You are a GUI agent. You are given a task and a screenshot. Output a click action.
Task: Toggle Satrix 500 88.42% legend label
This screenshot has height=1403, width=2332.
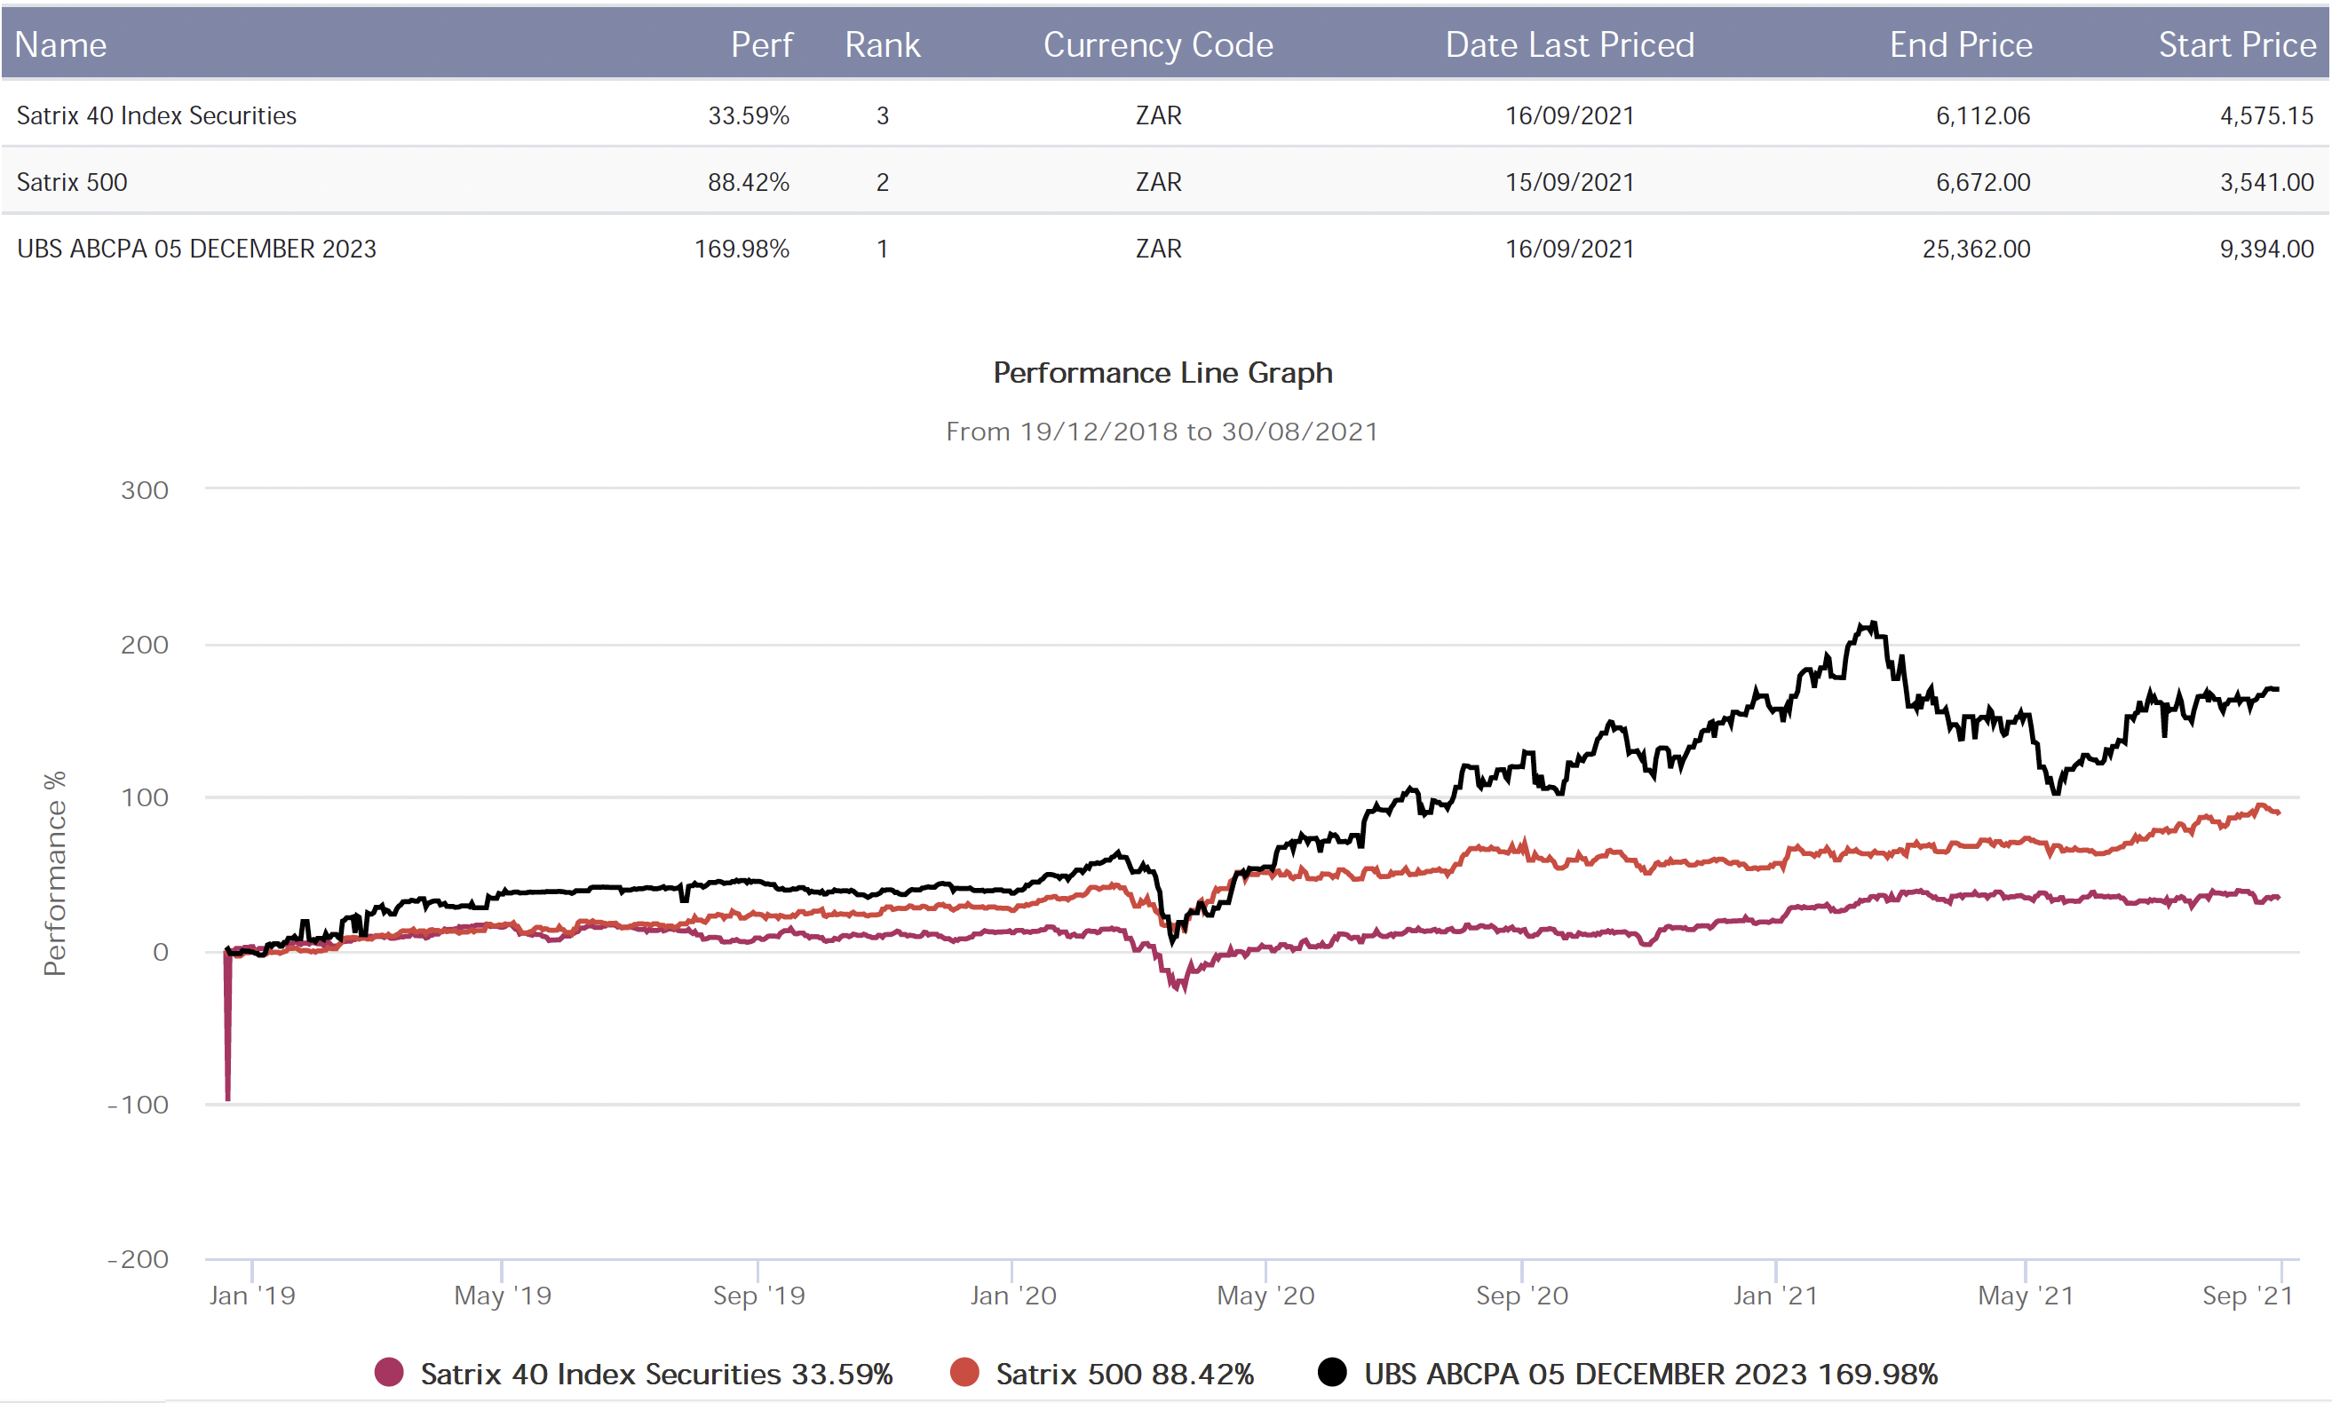coord(1124,1374)
